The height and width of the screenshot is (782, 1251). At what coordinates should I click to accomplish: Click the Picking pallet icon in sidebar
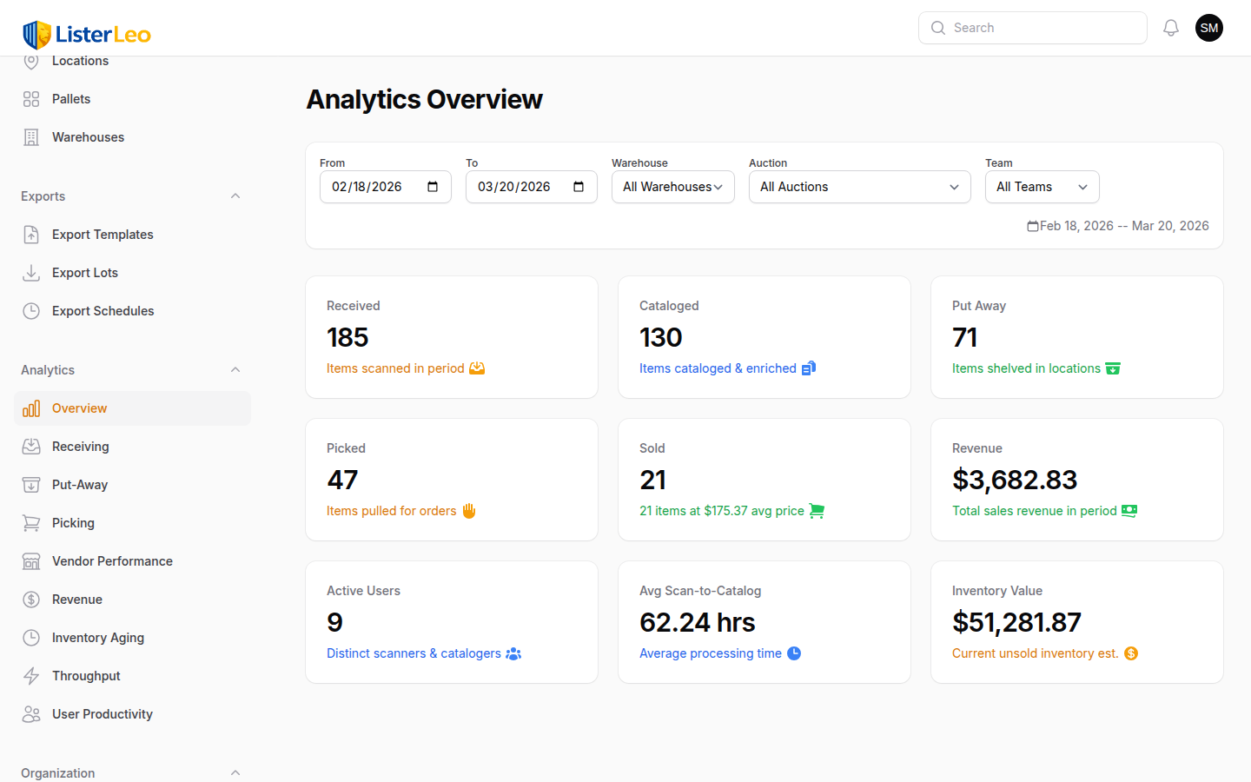click(x=31, y=522)
